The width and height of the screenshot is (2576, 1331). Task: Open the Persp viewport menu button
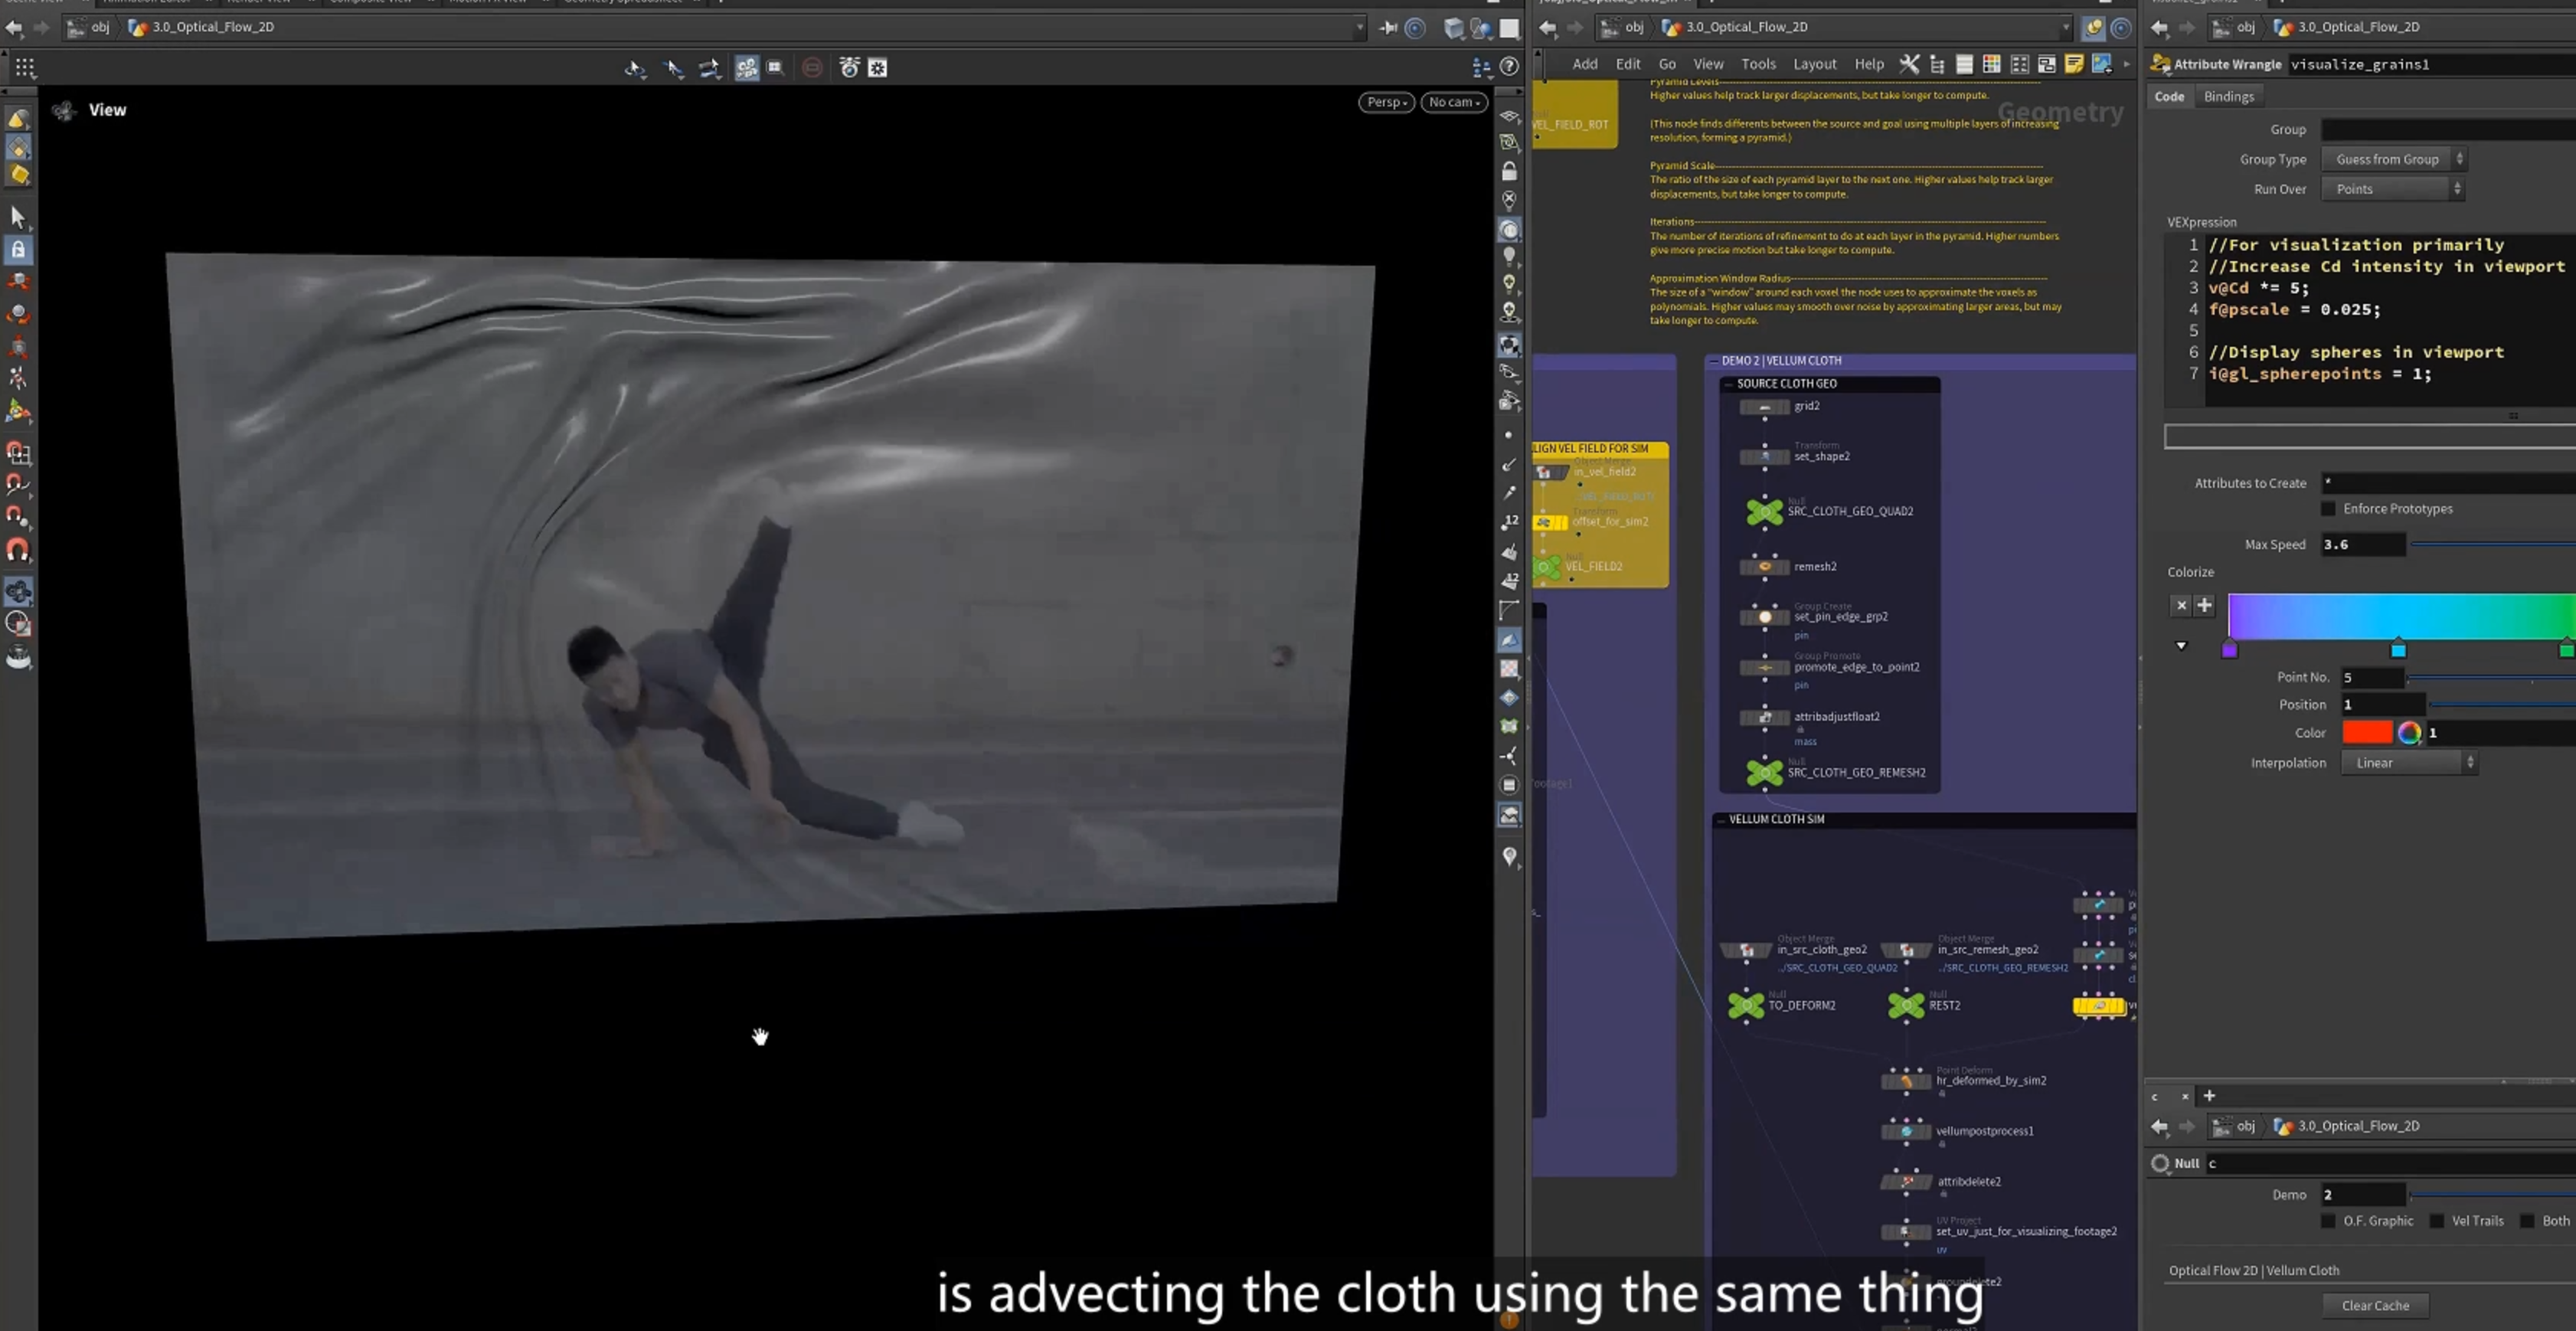1386,102
